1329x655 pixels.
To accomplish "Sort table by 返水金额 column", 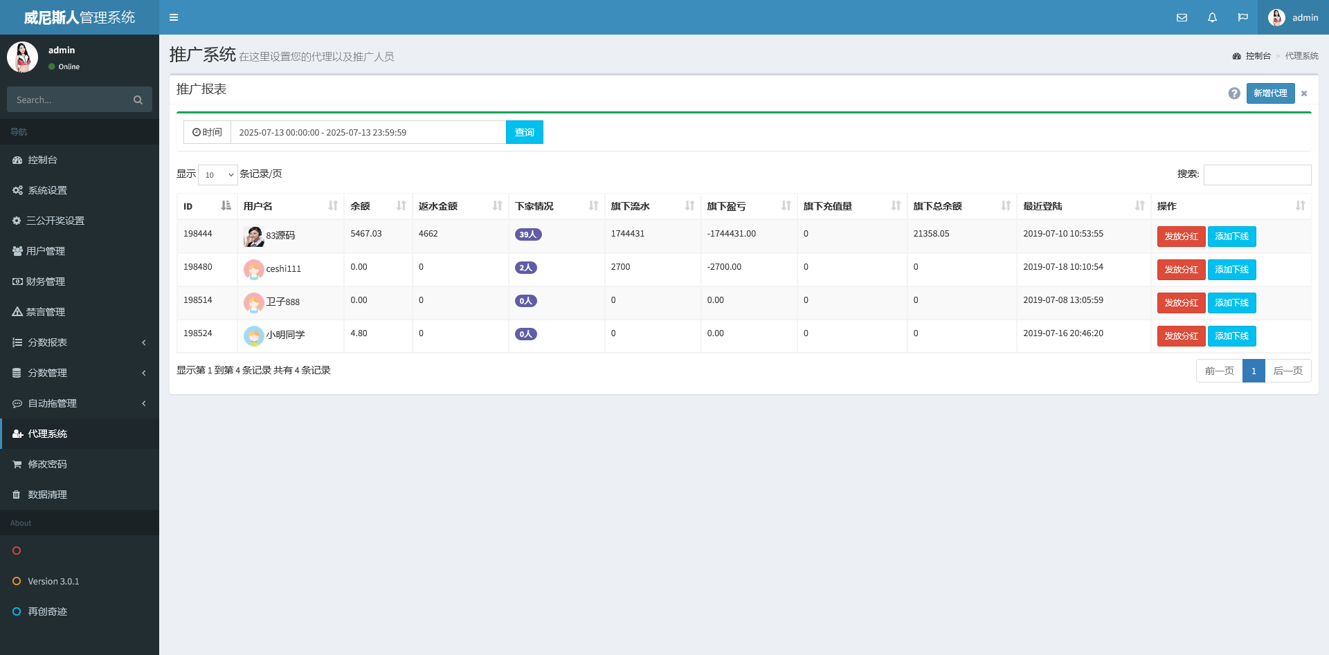I will point(460,206).
